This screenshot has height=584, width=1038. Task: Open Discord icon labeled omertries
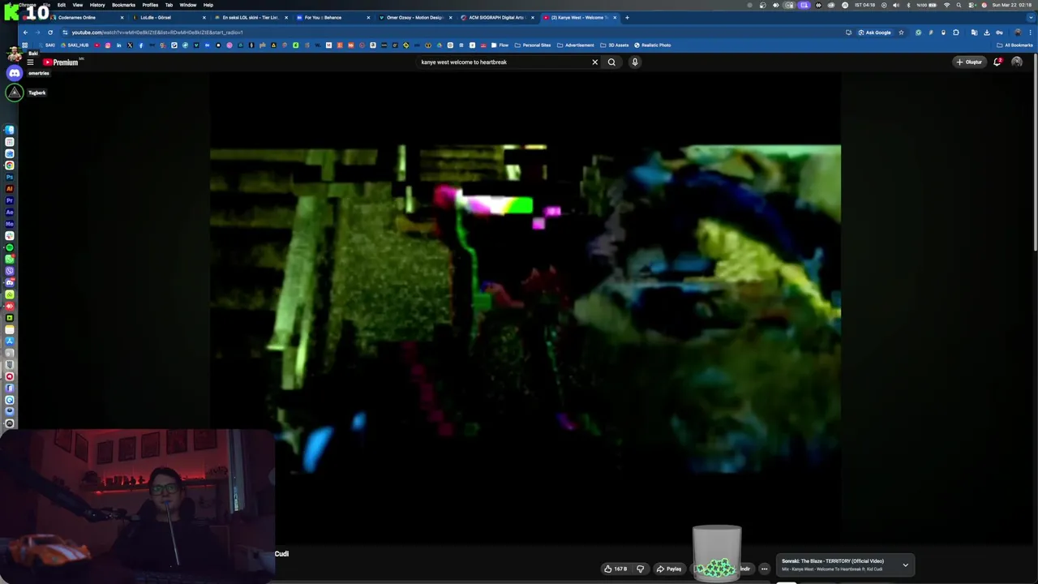tap(15, 73)
